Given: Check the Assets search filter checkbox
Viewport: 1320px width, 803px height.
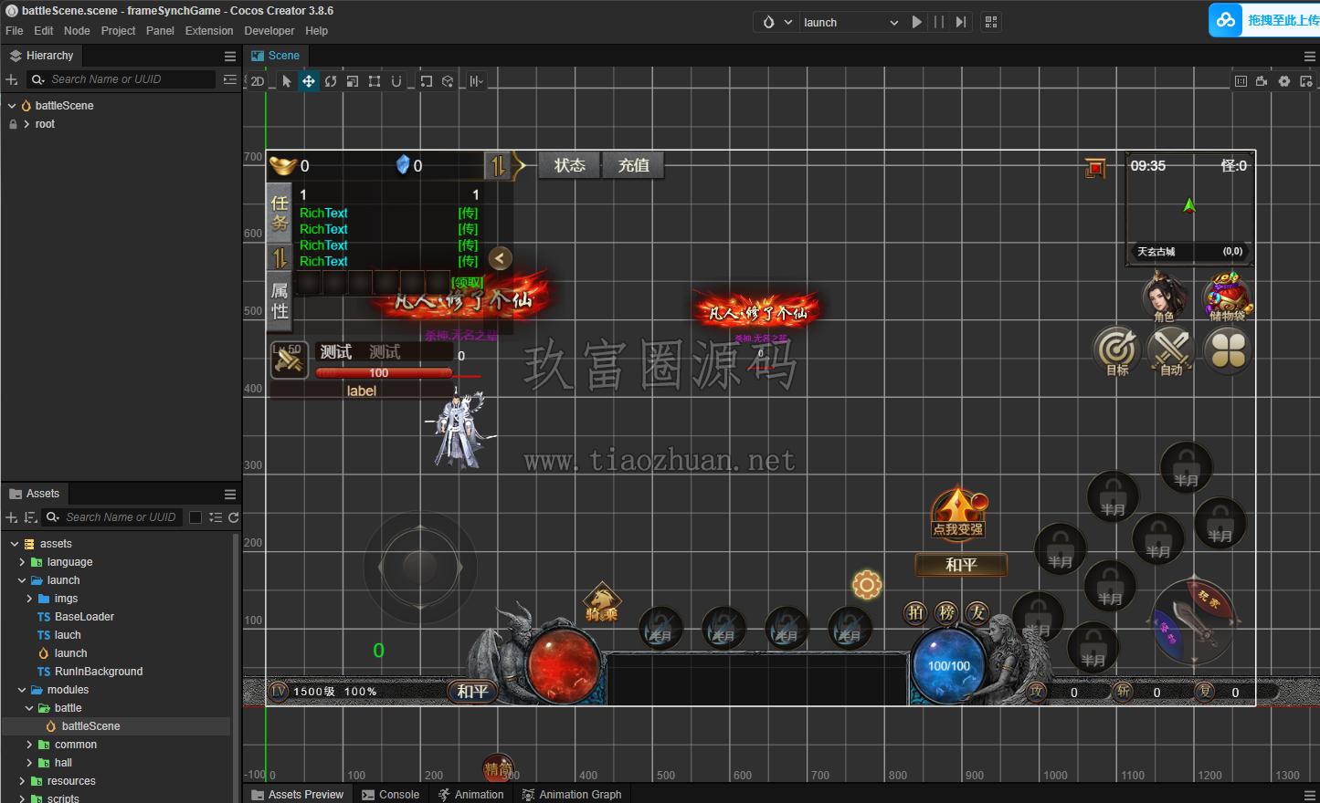Looking at the screenshot, I should (x=195, y=517).
